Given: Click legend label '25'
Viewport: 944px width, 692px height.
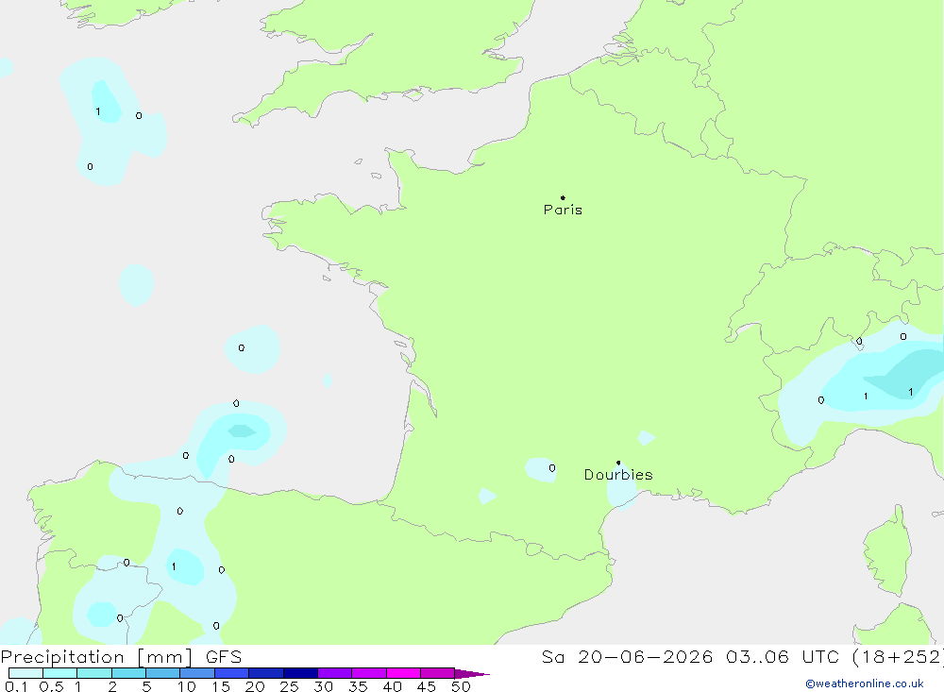Looking at the screenshot, I should pos(289,686).
